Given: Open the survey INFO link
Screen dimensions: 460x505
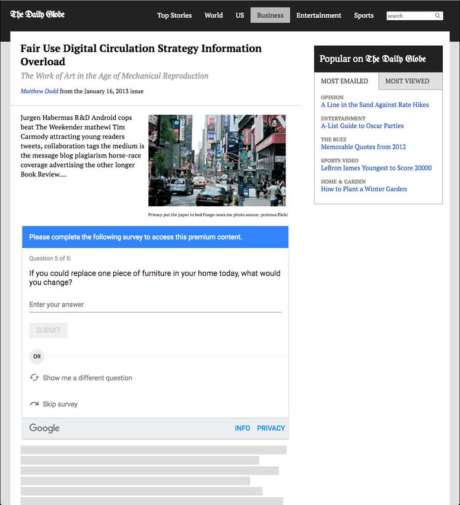Looking at the screenshot, I should (242, 428).
